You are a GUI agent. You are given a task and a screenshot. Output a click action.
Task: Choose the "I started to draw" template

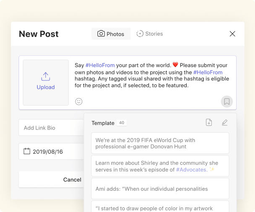click(160, 207)
